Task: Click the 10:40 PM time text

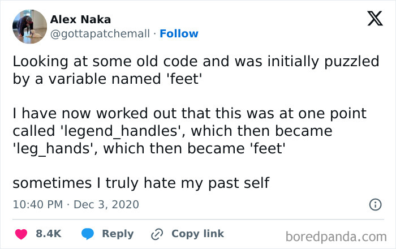Action: pyautogui.click(x=35, y=204)
